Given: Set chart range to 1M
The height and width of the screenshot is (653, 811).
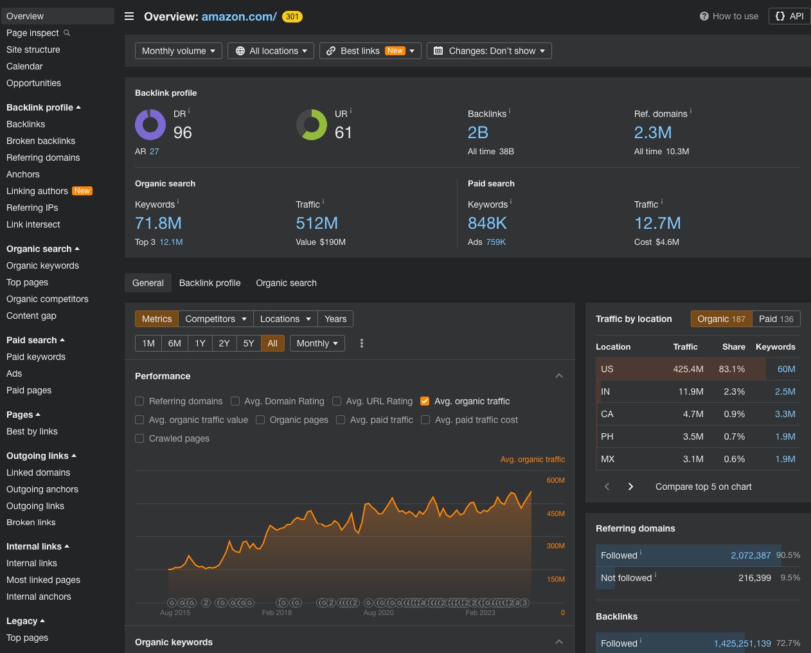Looking at the screenshot, I should coord(148,343).
